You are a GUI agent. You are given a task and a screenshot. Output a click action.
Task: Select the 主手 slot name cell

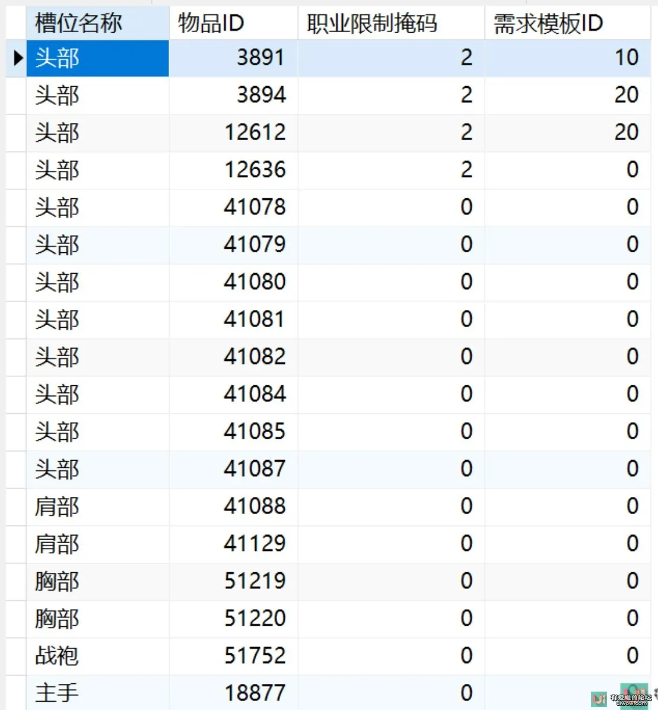(98, 693)
